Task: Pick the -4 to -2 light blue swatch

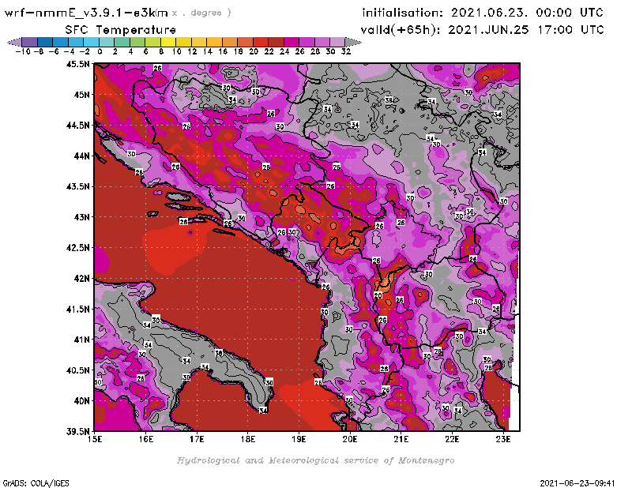Action: coord(76,42)
